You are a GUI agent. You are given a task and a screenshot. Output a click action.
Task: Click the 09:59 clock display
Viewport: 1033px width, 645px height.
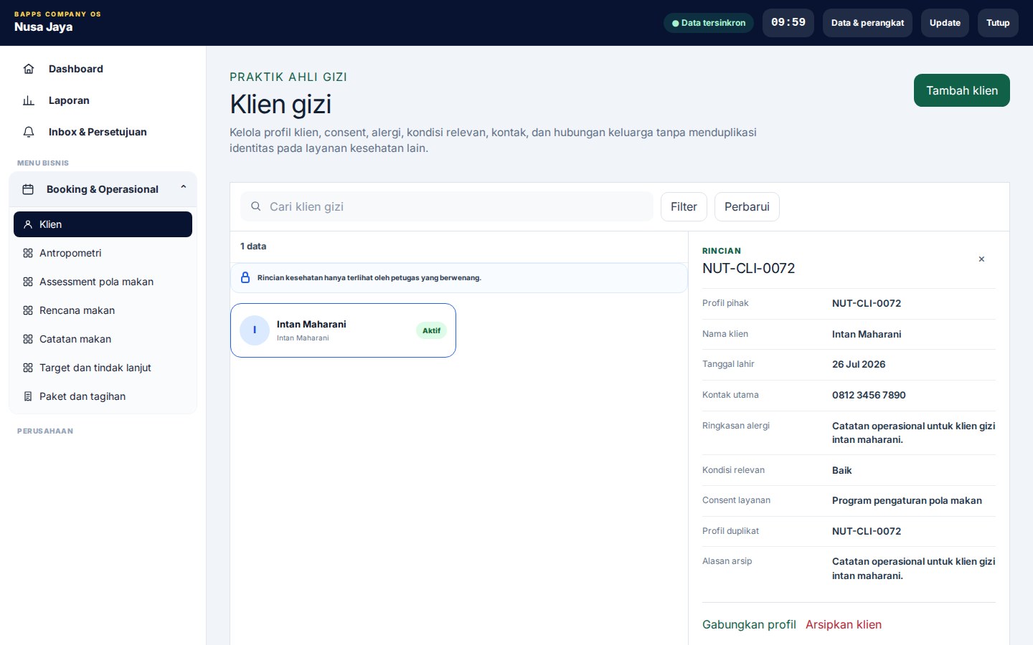788,23
